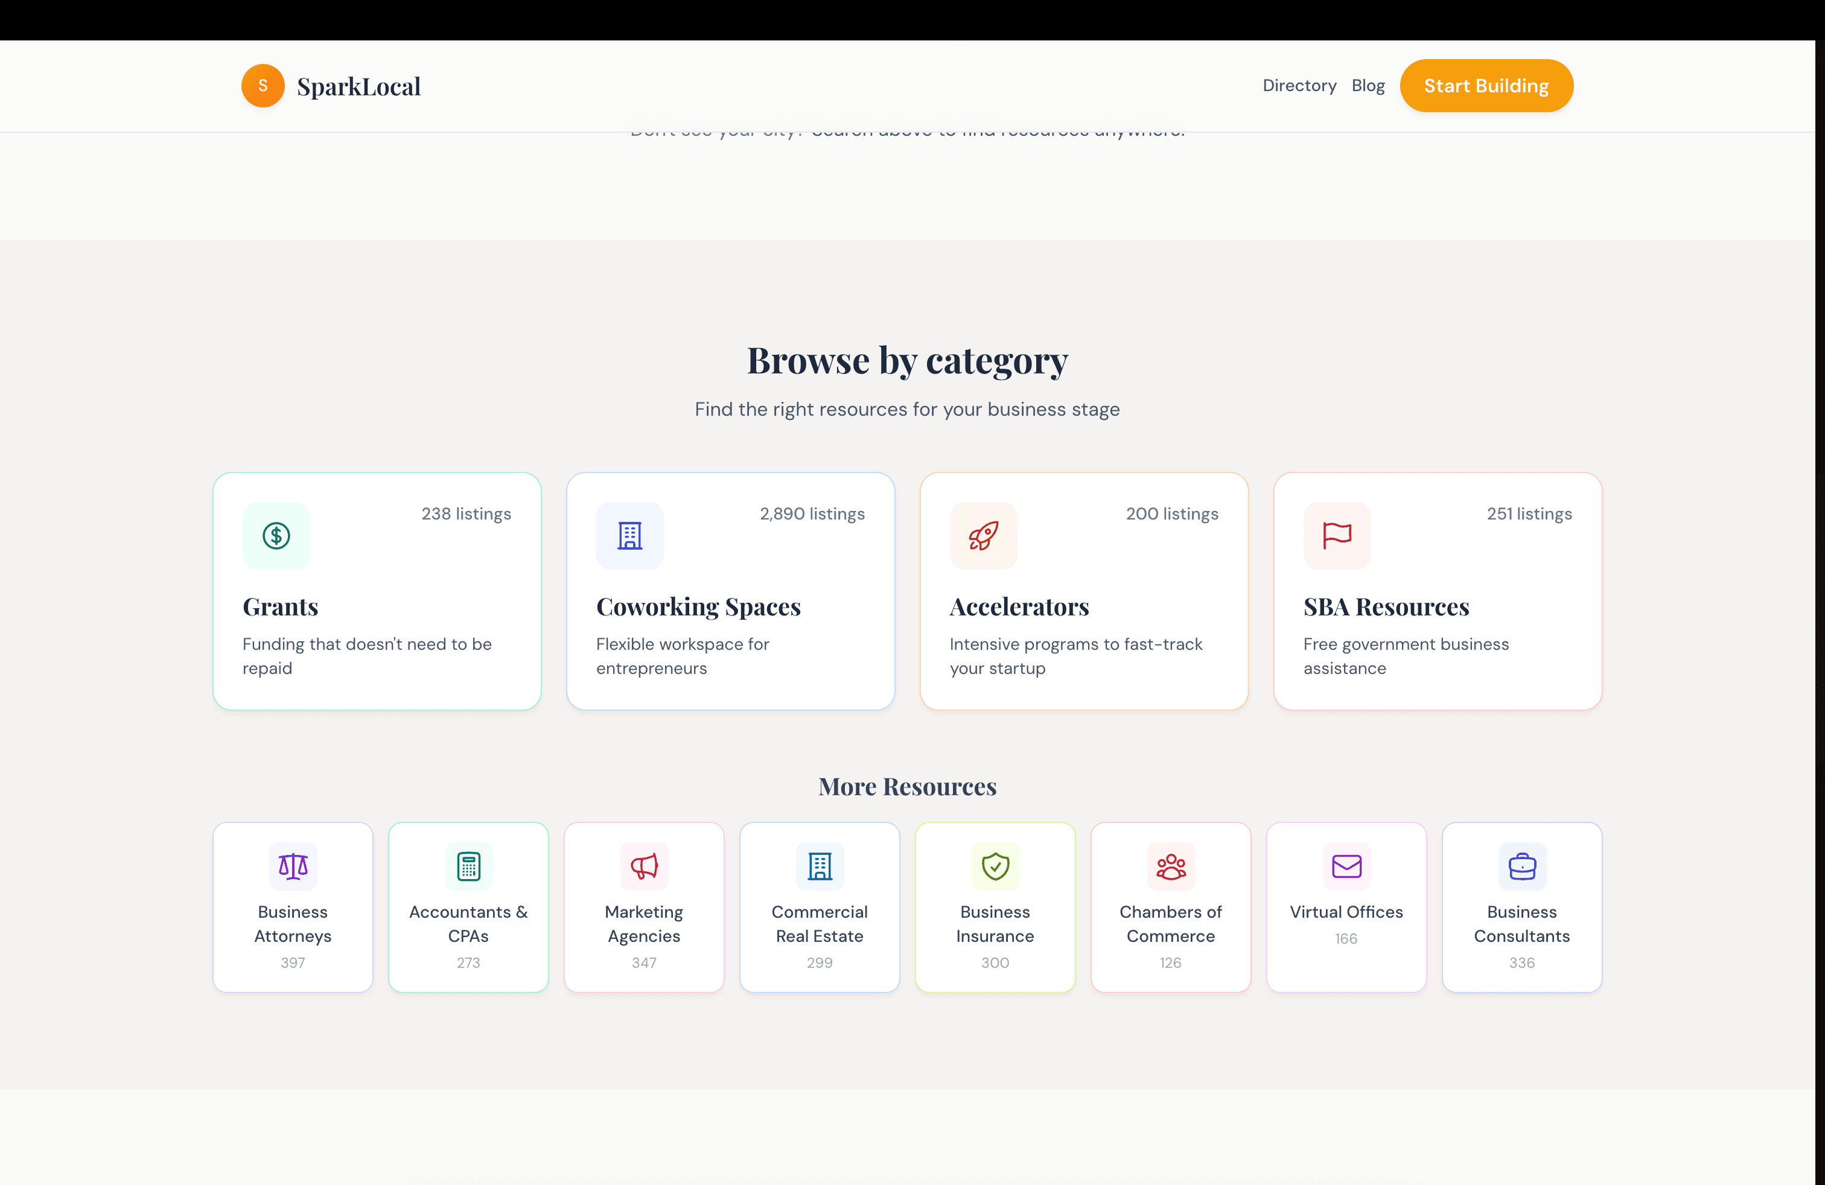Viewport: 1825px width, 1185px height.
Task: Click the calculator icon for Accountants & CPAs
Action: [468, 866]
